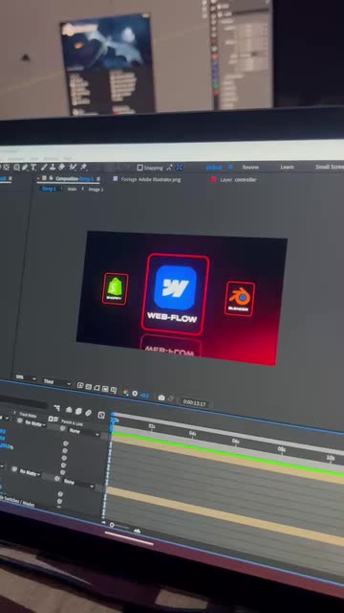This screenshot has width=344, height=613.
Task: Select the Type text tool
Action: (33, 168)
